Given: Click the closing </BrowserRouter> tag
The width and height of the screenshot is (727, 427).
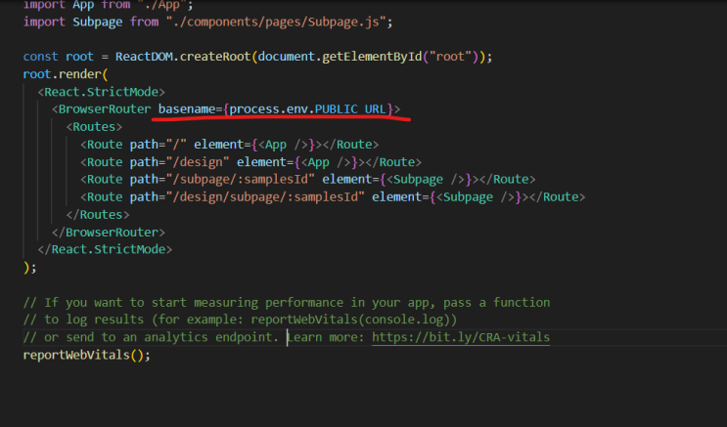Looking at the screenshot, I should click(109, 233).
